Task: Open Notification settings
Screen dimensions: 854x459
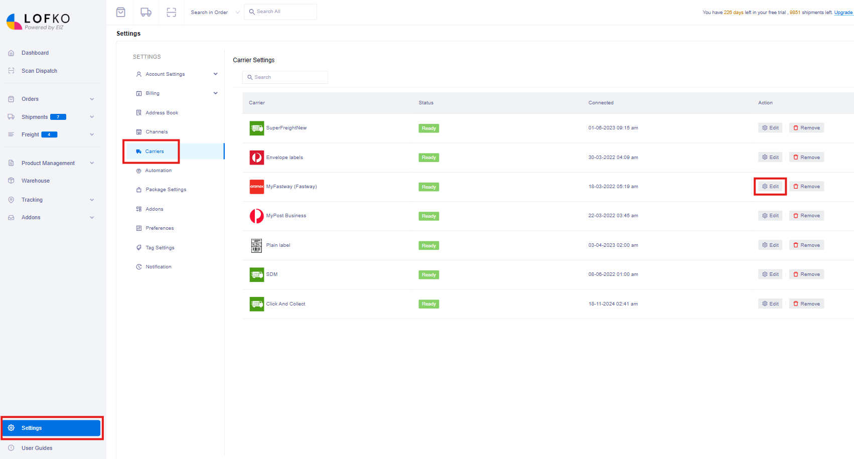Action: click(x=158, y=266)
